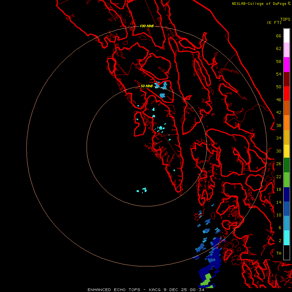Click the legend value 22
The image size is (292, 292).
pyautogui.click(x=279, y=177)
